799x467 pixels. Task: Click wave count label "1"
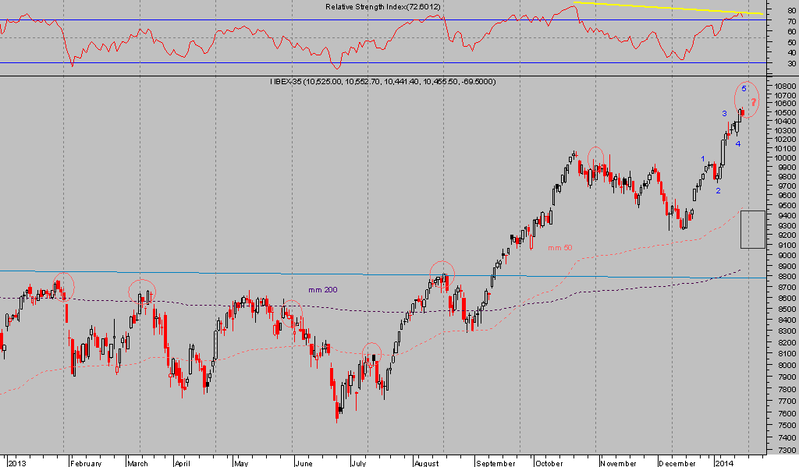704,159
